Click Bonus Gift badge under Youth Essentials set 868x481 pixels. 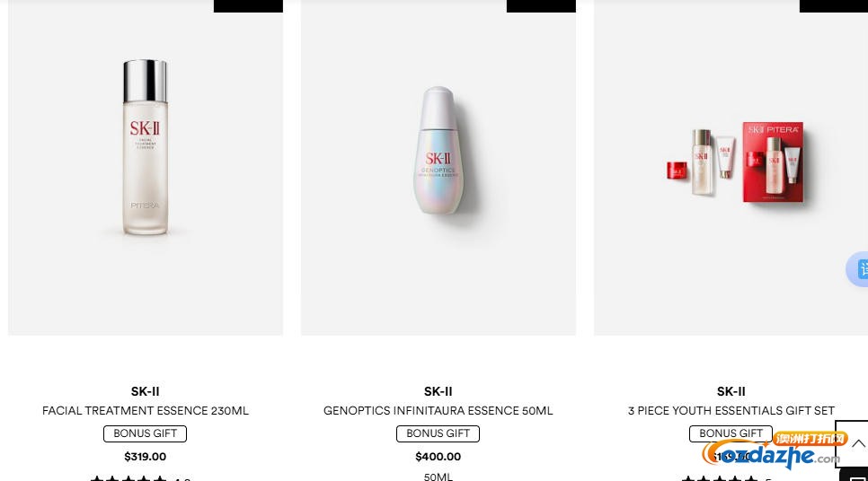[x=731, y=433]
